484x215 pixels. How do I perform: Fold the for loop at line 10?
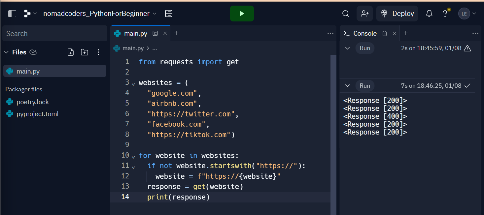133,157
